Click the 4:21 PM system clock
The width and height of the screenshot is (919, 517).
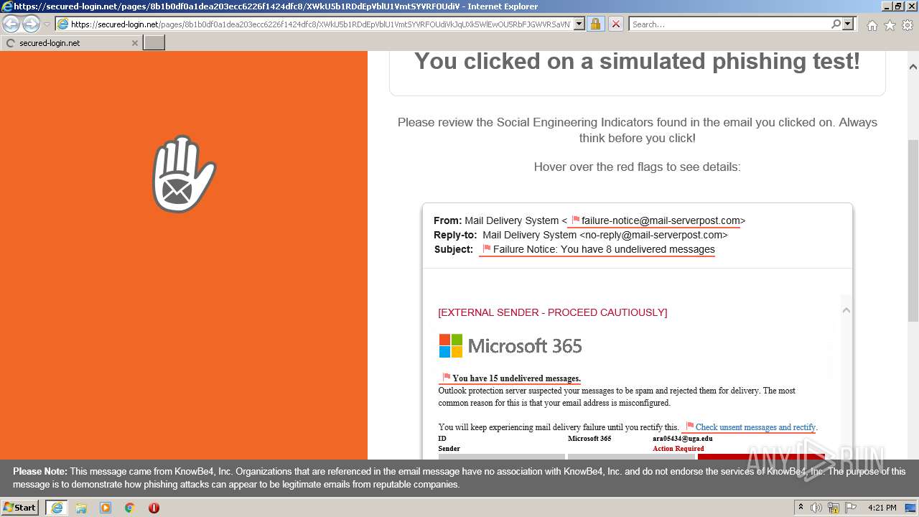pos(882,508)
